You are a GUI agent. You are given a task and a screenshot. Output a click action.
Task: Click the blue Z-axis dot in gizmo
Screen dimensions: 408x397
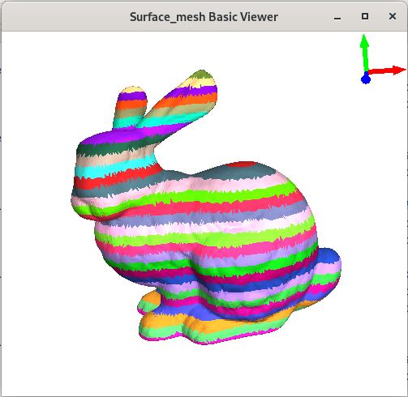pyautogui.click(x=366, y=79)
